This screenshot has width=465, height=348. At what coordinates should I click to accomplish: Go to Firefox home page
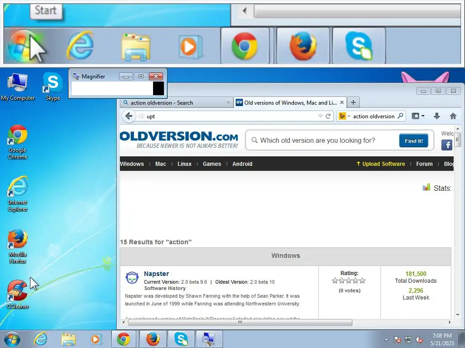(x=453, y=116)
